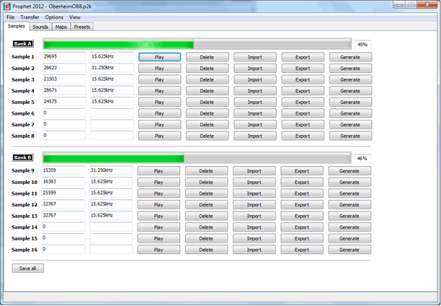Screen dimensions: 441x306
Task: Play Sample 13
Action: click(x=158, y=216)
